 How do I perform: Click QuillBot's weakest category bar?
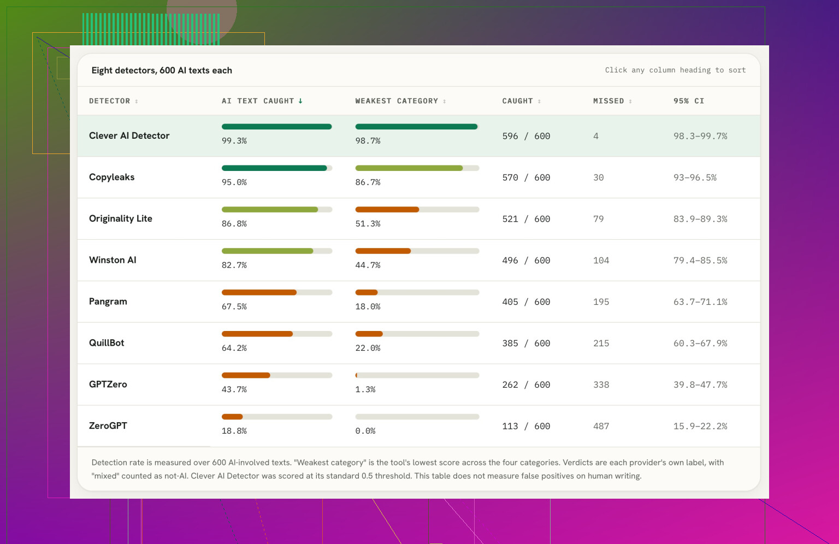click(417, 334)
